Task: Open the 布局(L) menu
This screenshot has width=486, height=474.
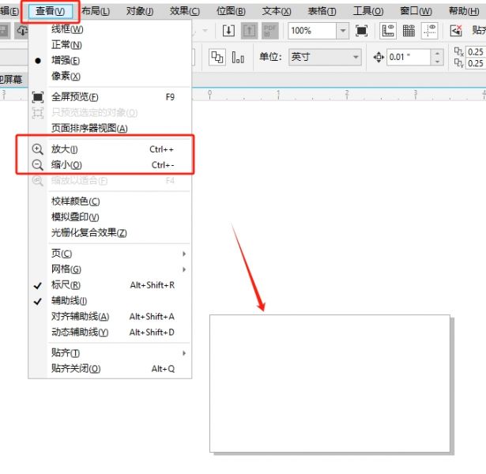Action: pyautogui.click(x=96, y=12)
